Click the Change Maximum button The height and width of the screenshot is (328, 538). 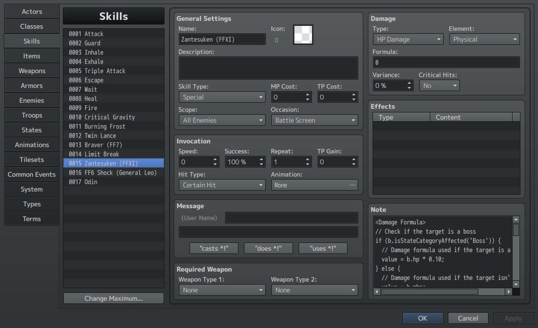(114, 298)
